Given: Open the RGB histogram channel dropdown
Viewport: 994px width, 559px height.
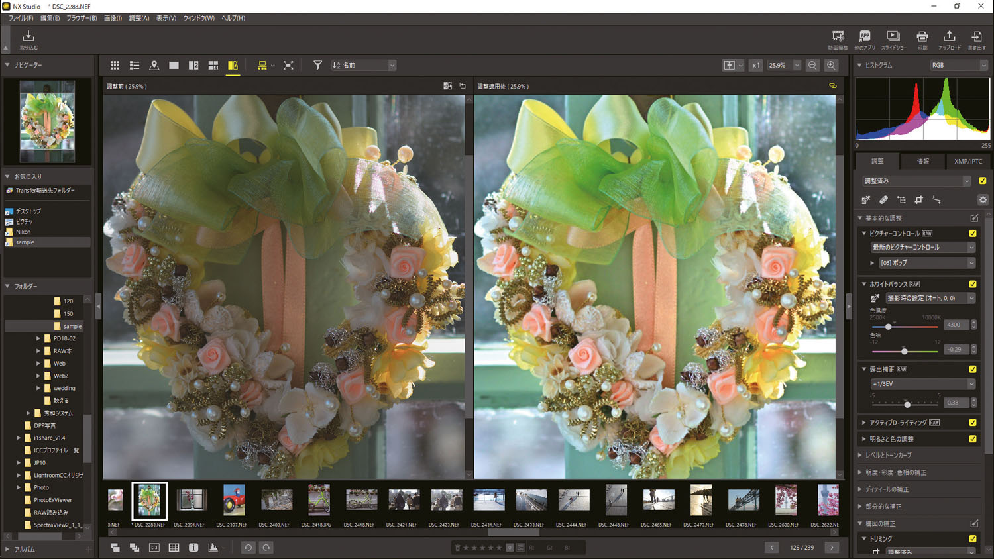Looking at the screenshot, I should click(x=958, y=65).
